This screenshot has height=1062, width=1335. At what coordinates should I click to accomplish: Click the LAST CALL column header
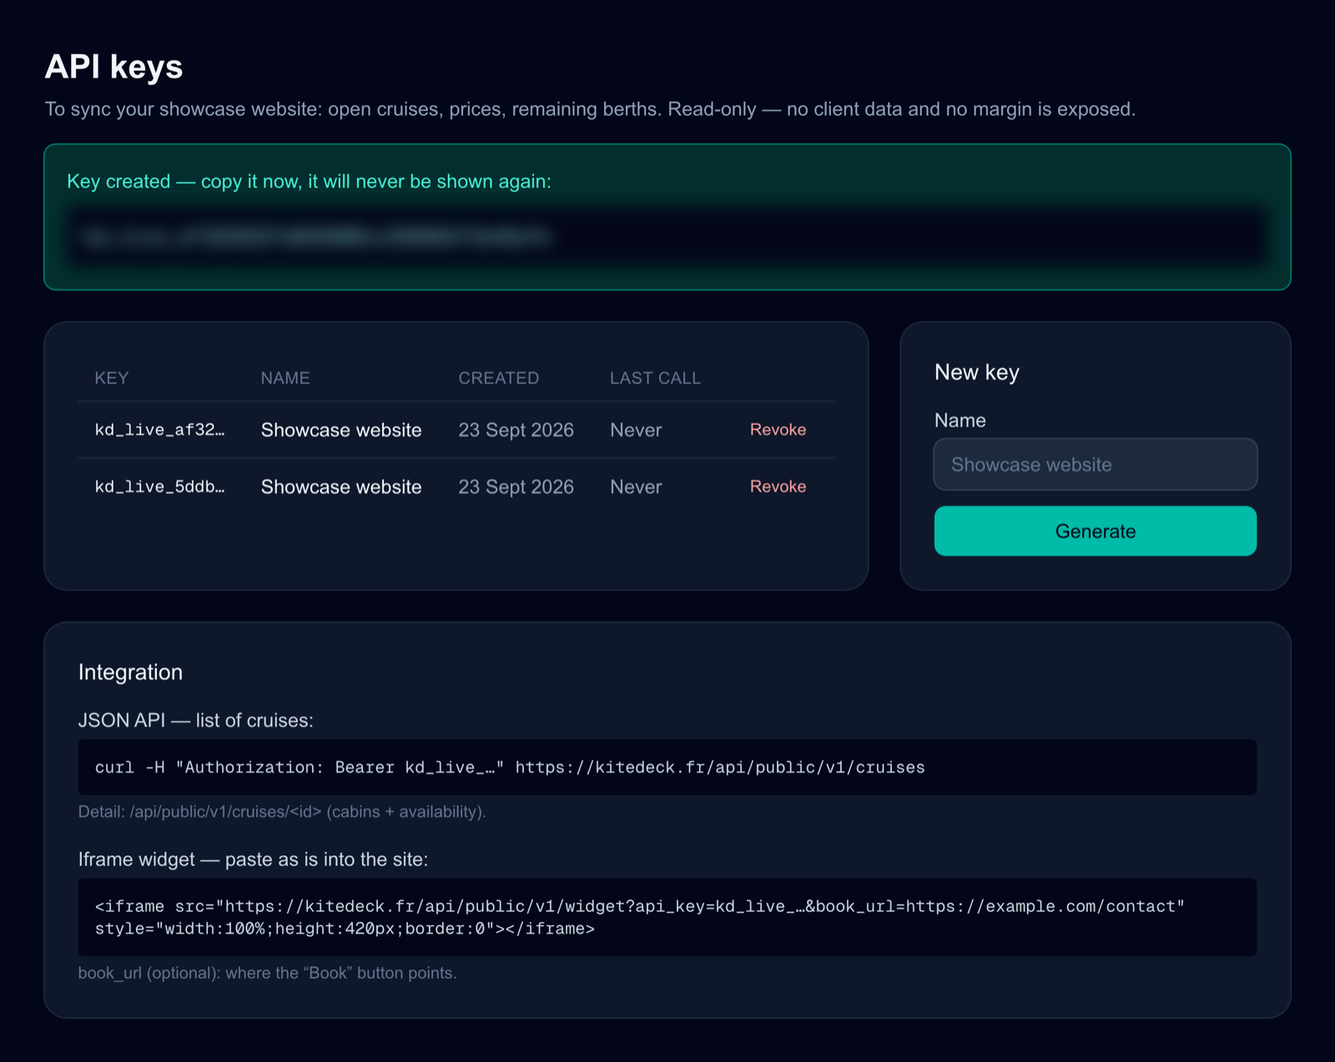(655, 378)
